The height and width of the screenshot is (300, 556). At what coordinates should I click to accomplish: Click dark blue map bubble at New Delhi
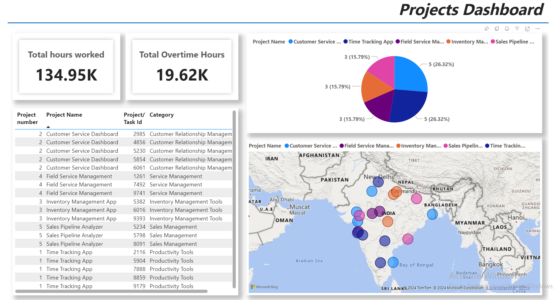point(378,182)
